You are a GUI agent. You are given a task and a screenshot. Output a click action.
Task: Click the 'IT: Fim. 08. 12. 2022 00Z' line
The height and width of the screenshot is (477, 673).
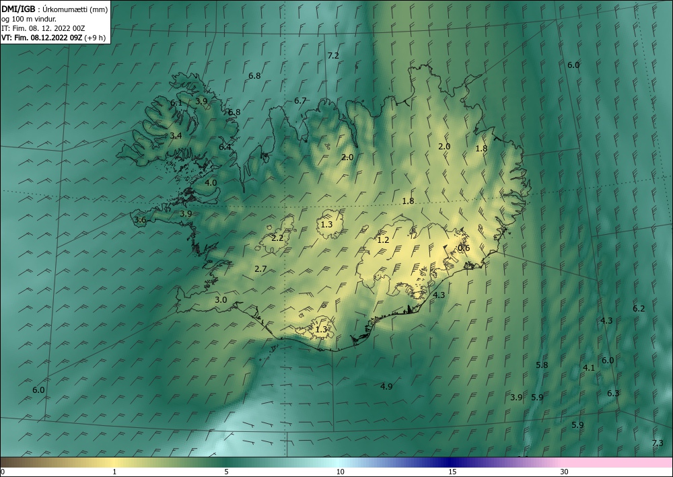pos(43,28)
